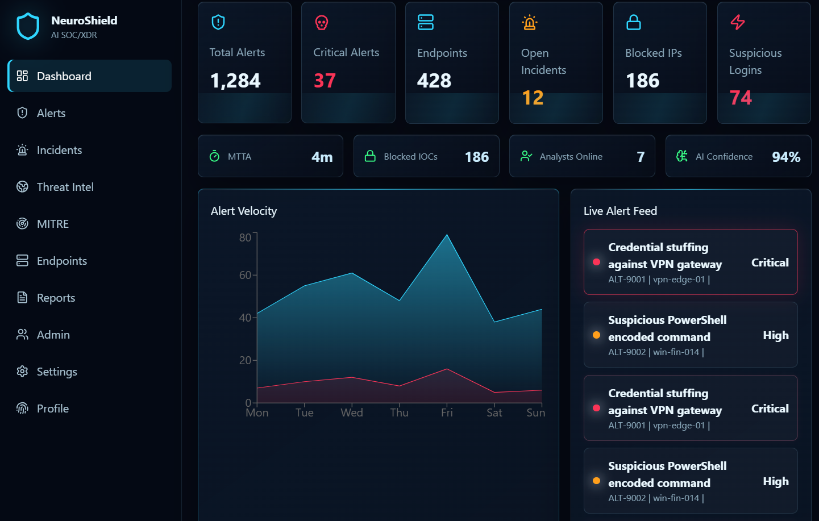Click the Analysts Online user icon
Screen dimensions: 819x521
tap(526, 156)
